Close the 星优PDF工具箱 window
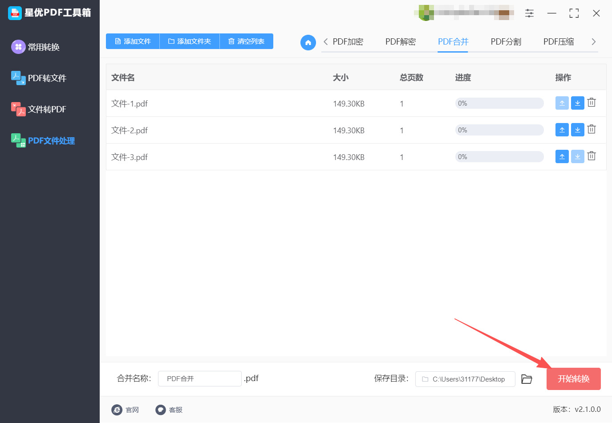The height and width of the screenshot is (423, 612). coord(596,13)
